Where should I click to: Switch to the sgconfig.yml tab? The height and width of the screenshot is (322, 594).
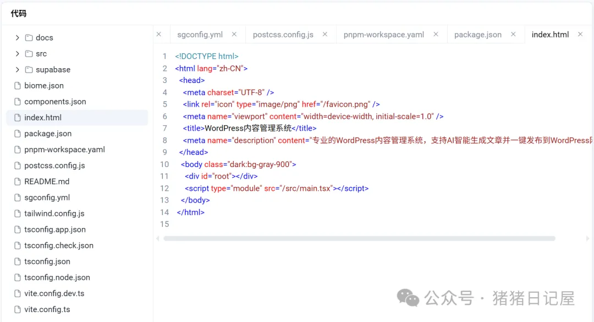pos(200,35)
